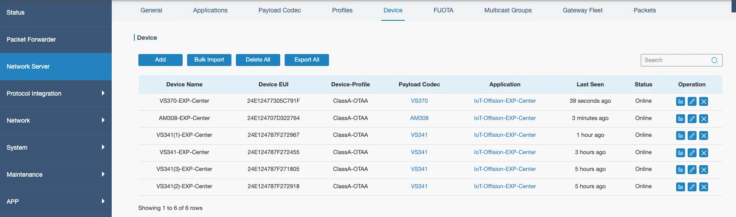The width and height of the screenshot is (736, 217).
Task: Click the Add device button
Action: pyautogui.click(x=161, y=60)
